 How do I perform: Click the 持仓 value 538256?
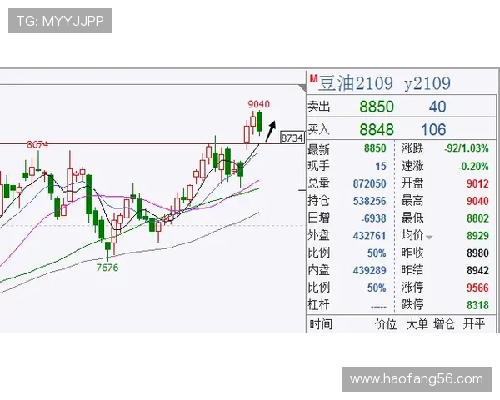[369, 201]
